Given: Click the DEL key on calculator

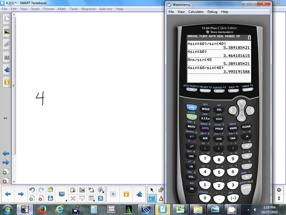Looking at the screenshot, I should point(219,110).
